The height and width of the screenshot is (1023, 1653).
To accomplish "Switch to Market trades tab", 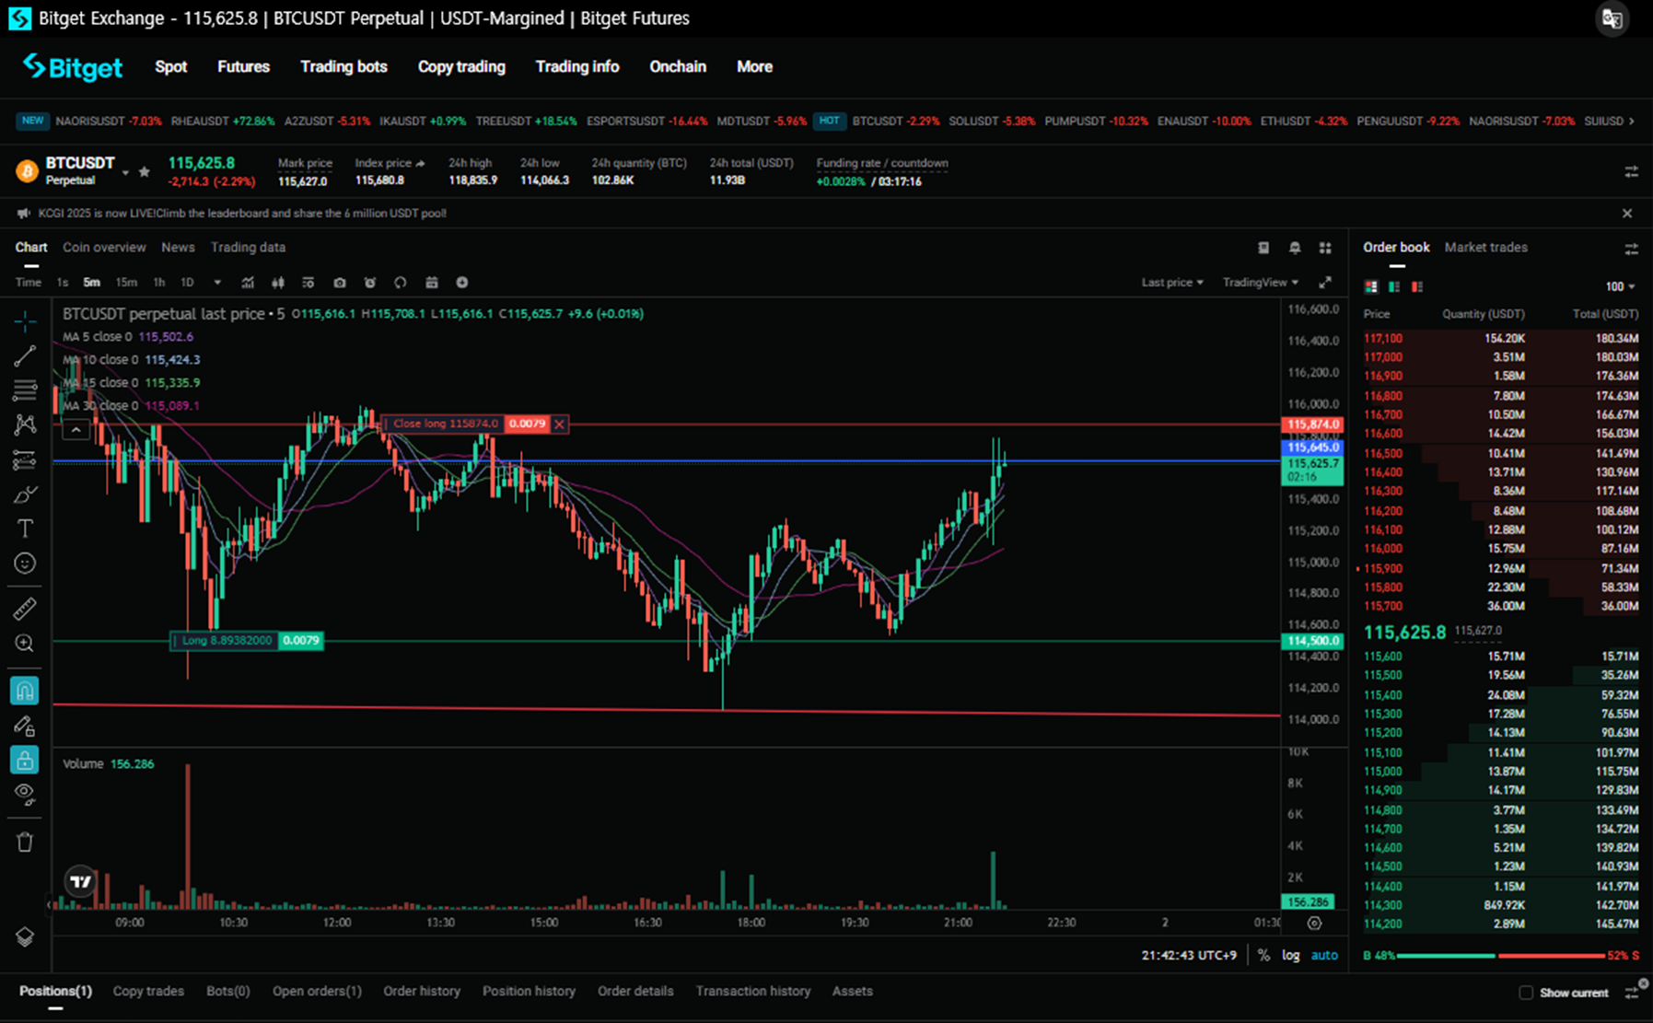I will coord(1485,248).
